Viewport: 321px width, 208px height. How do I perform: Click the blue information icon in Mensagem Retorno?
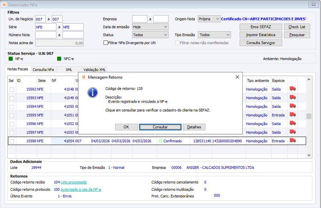coord(93,93)
